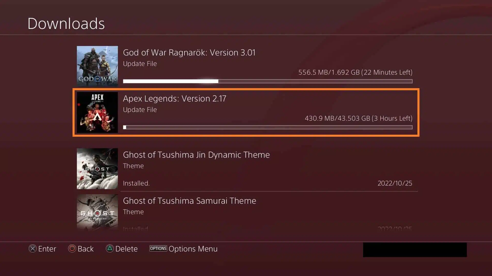Click the Circle button icon for Back

72,249
